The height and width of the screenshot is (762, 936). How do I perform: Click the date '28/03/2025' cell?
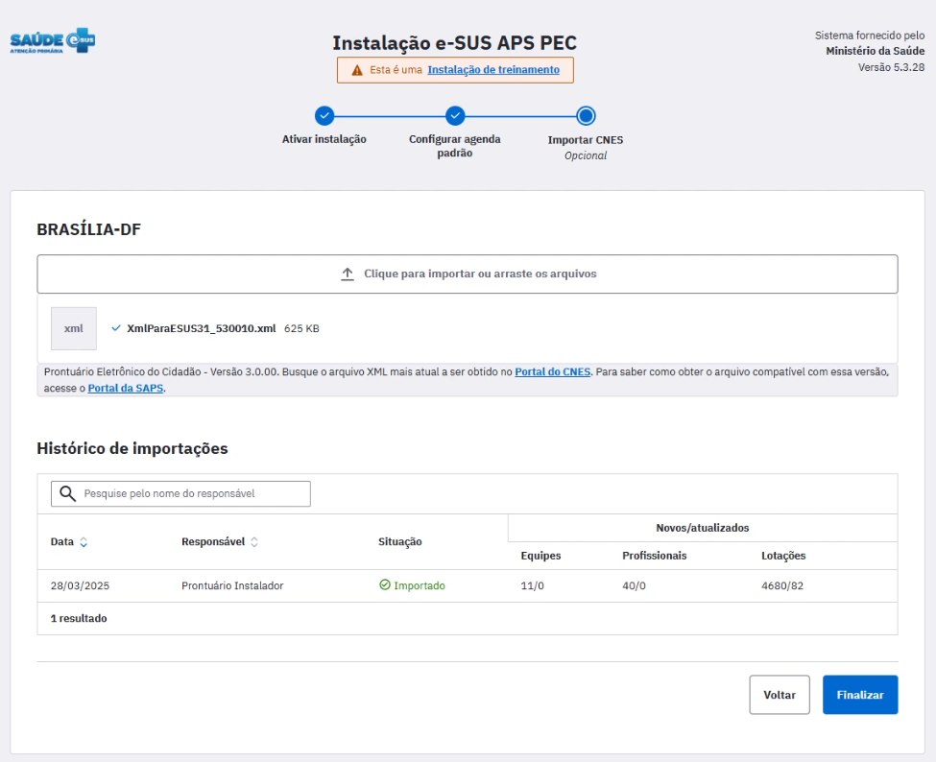click(x=80, y=586)
